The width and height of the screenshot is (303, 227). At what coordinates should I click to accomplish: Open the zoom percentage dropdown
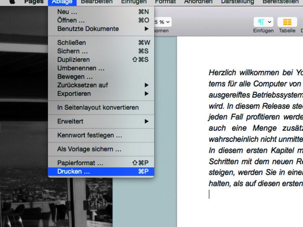click(x=162, y=22)
